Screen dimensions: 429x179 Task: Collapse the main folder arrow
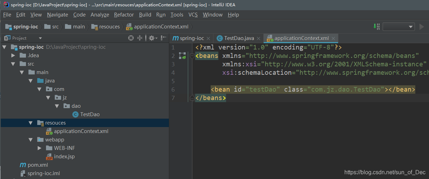coord(22,72)
